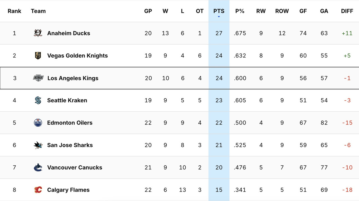Click the Edmonton Oilers logo

tap(37, 123)
